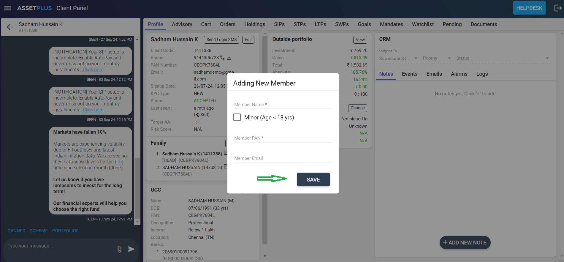Open the Cart tab

pos(206,24)
